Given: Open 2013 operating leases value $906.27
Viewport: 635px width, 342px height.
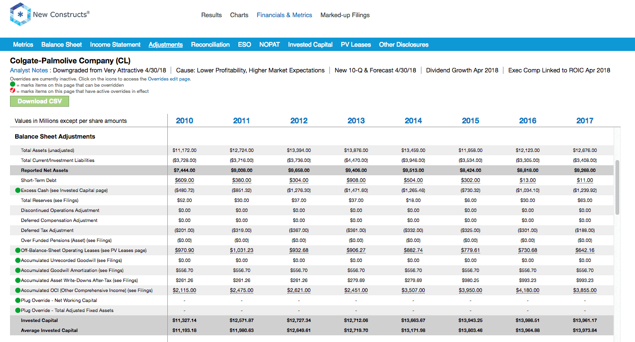Looking at the screenshot, I should (x=356, y=251).
